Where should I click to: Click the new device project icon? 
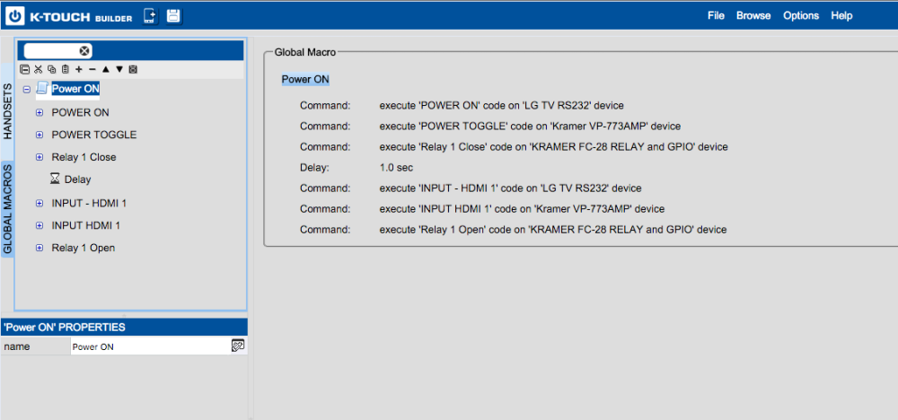(150, 16)
